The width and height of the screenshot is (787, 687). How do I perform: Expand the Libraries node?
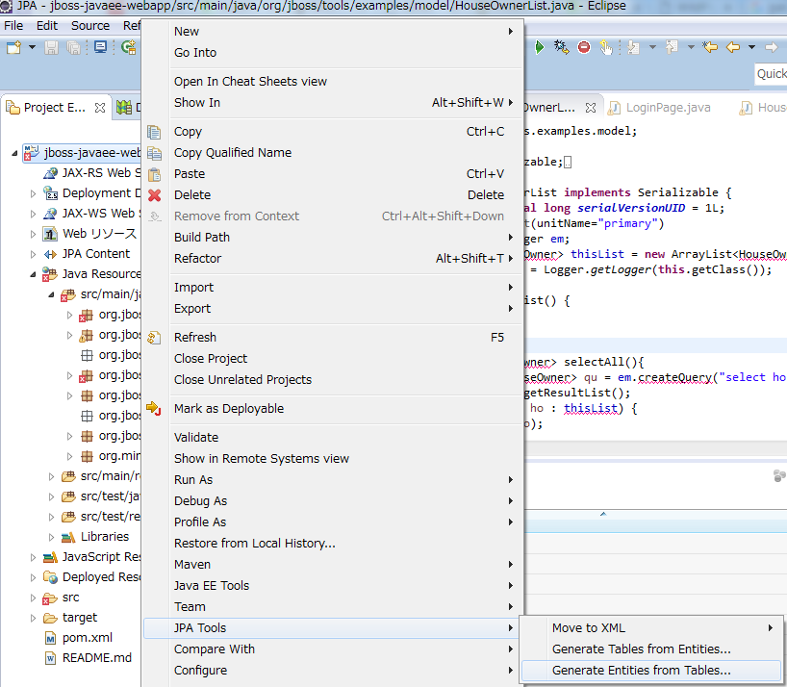click(51, 537)
